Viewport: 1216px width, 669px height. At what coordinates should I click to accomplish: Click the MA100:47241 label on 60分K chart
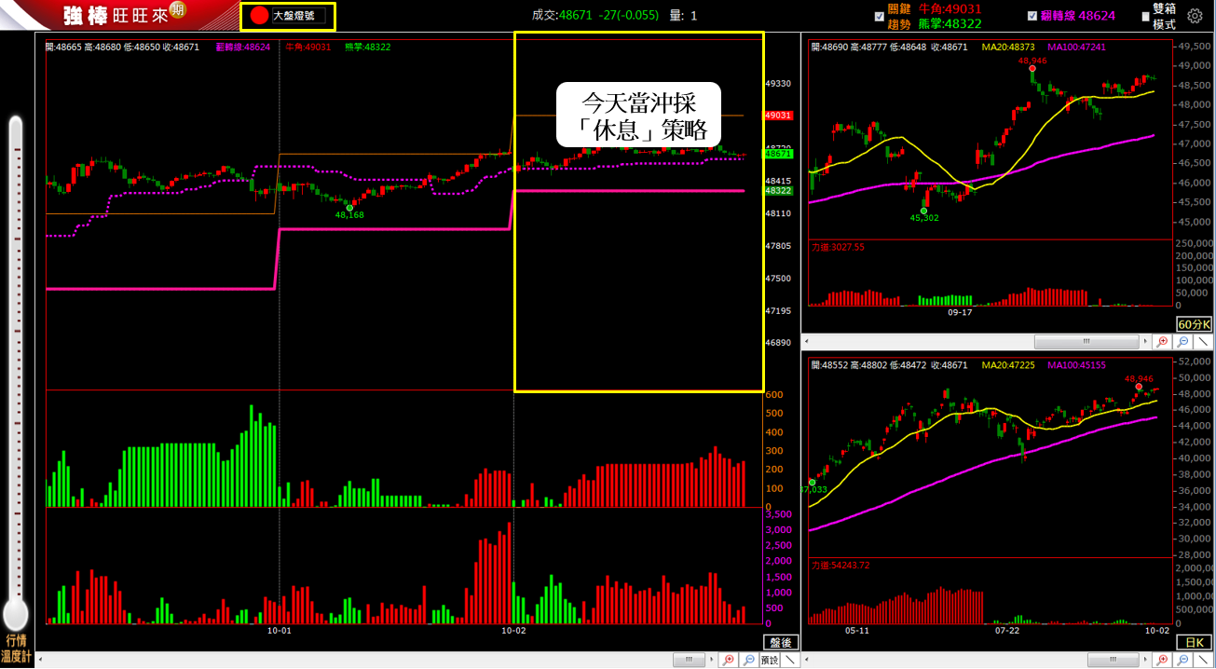pyautogui.click(x=1076, y=47)
